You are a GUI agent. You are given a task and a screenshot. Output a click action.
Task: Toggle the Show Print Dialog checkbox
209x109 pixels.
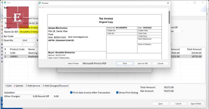coord(117,92)
